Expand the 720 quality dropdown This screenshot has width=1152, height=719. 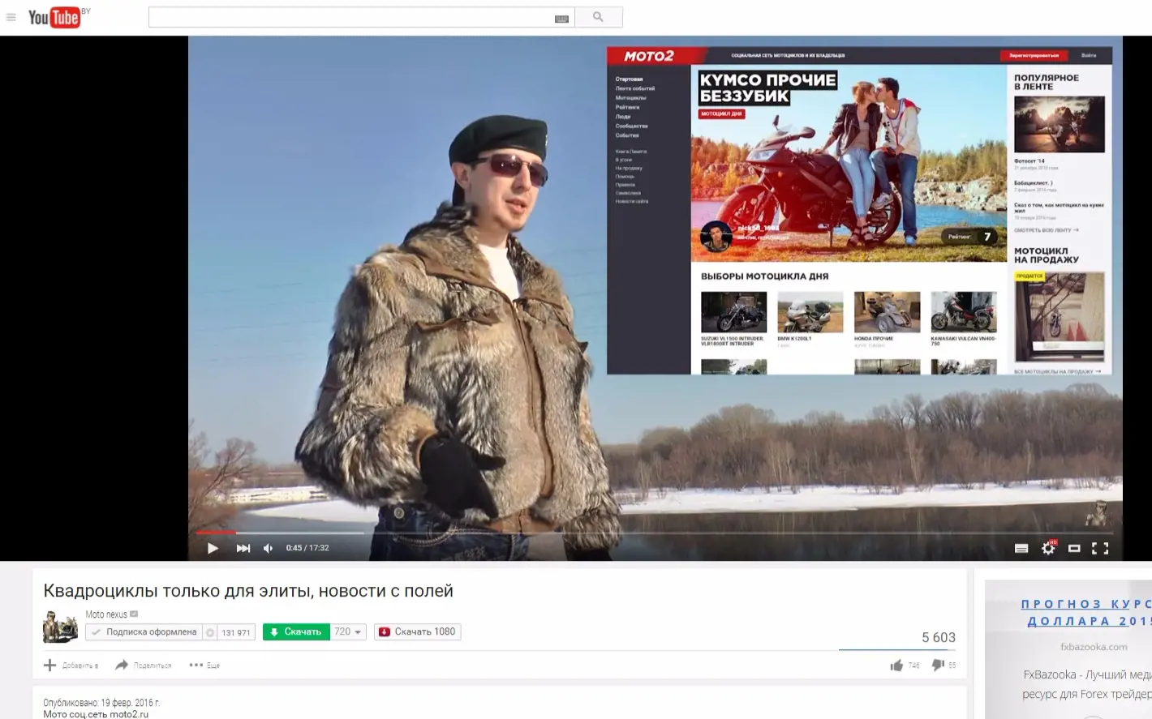[348, 632]
